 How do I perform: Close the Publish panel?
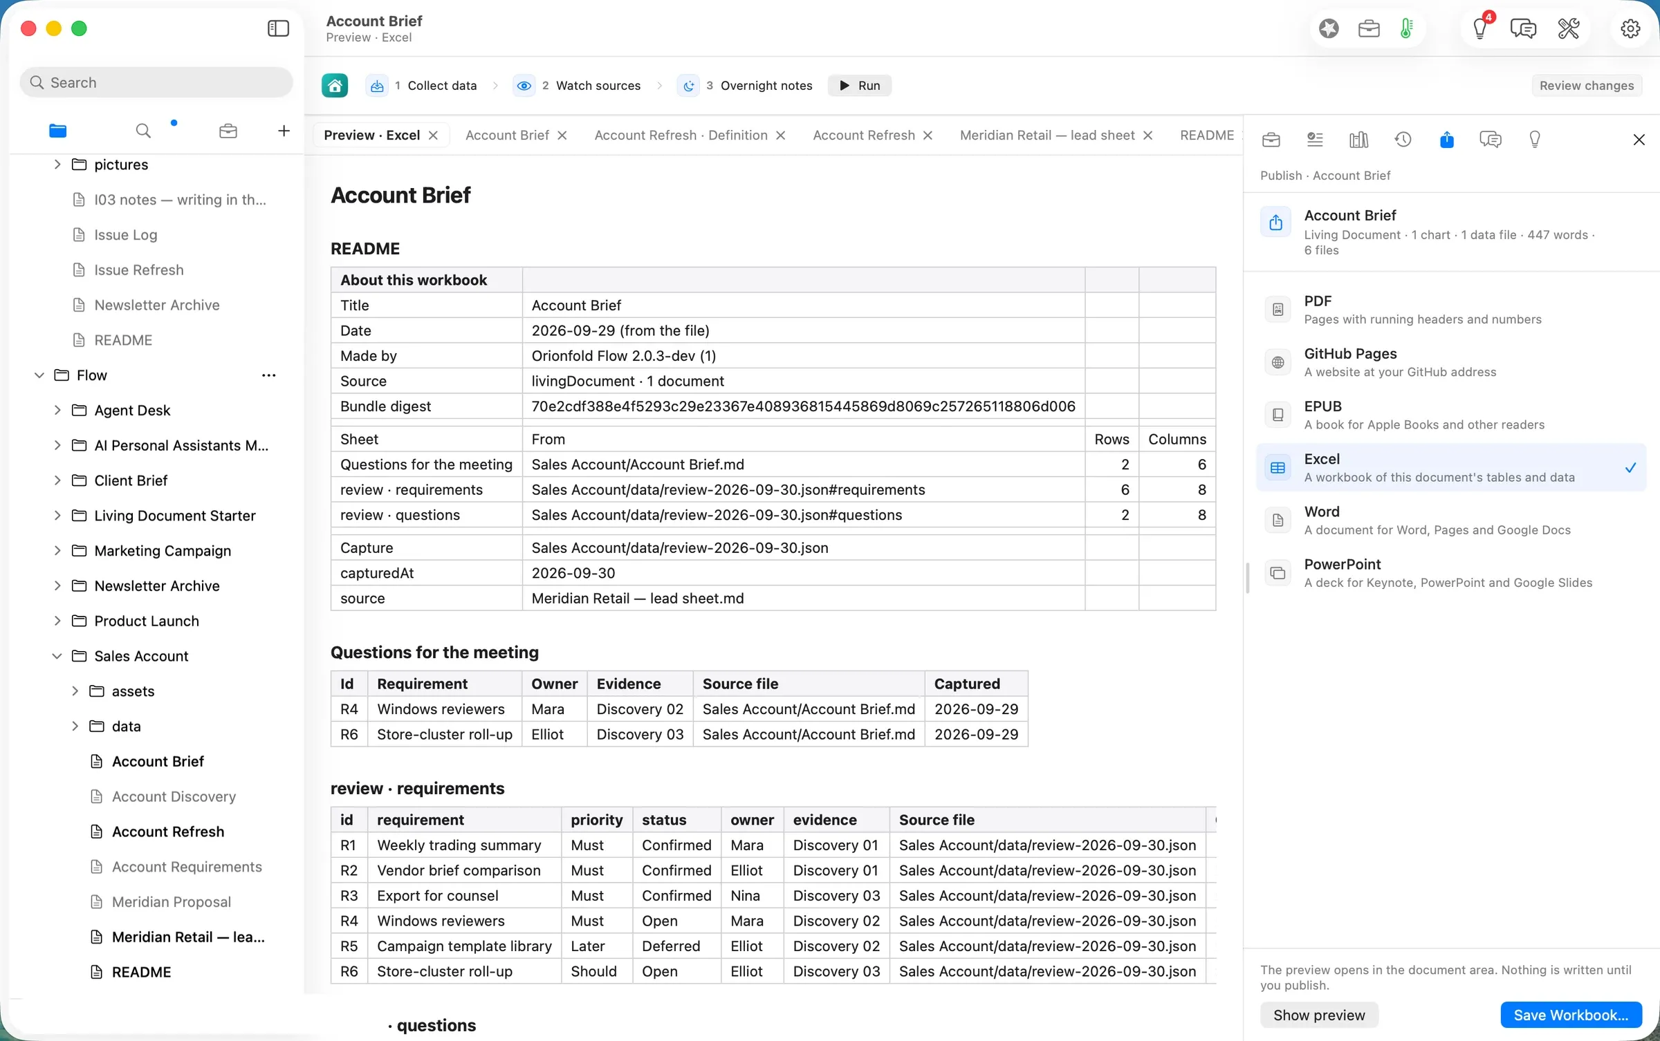(1639, 140)
